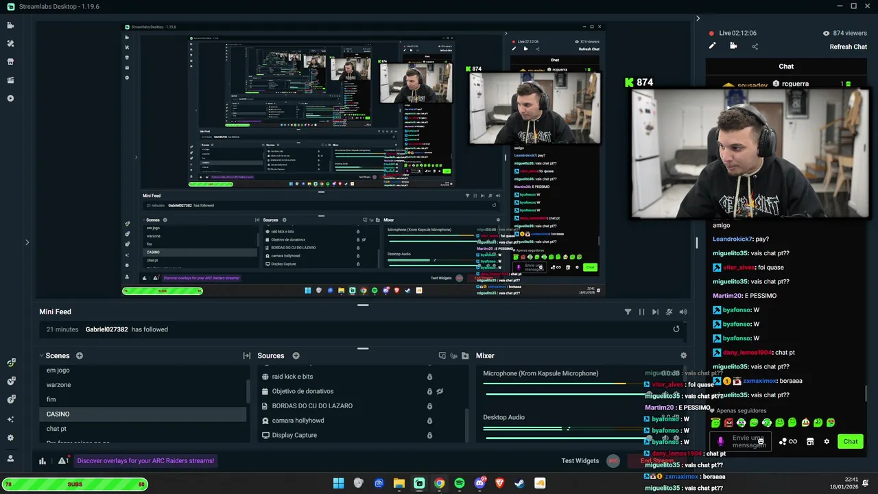Screen dimensions: 878x494
Task: Open the chat shop storefront icon
Action: tap(810, 441)
